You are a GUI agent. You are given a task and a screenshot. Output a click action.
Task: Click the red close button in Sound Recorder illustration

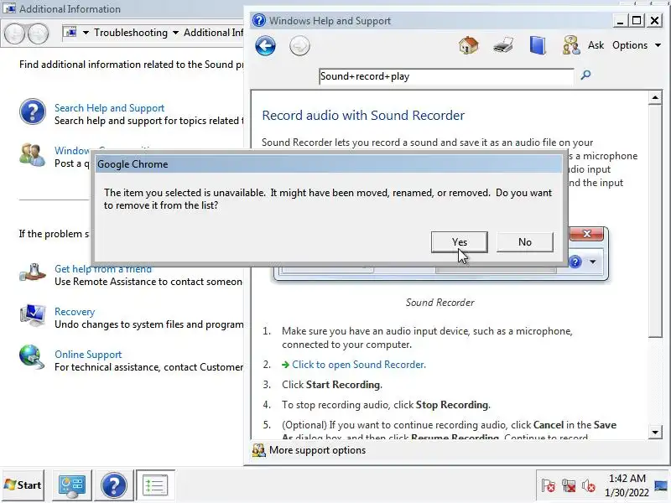pos(586,234)
